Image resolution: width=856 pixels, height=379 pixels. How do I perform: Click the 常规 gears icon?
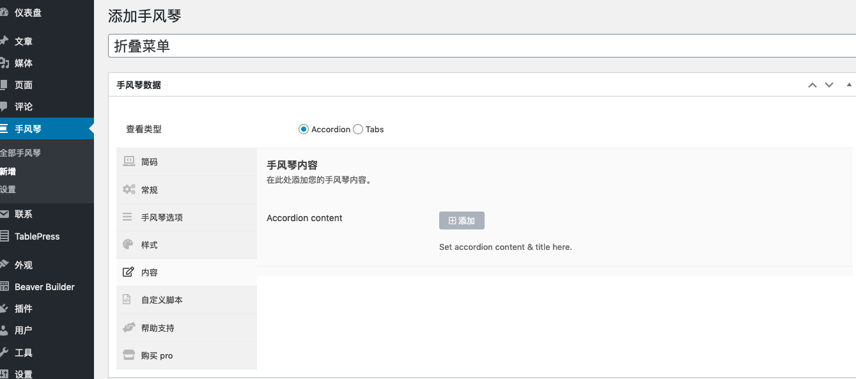(128, 190)
